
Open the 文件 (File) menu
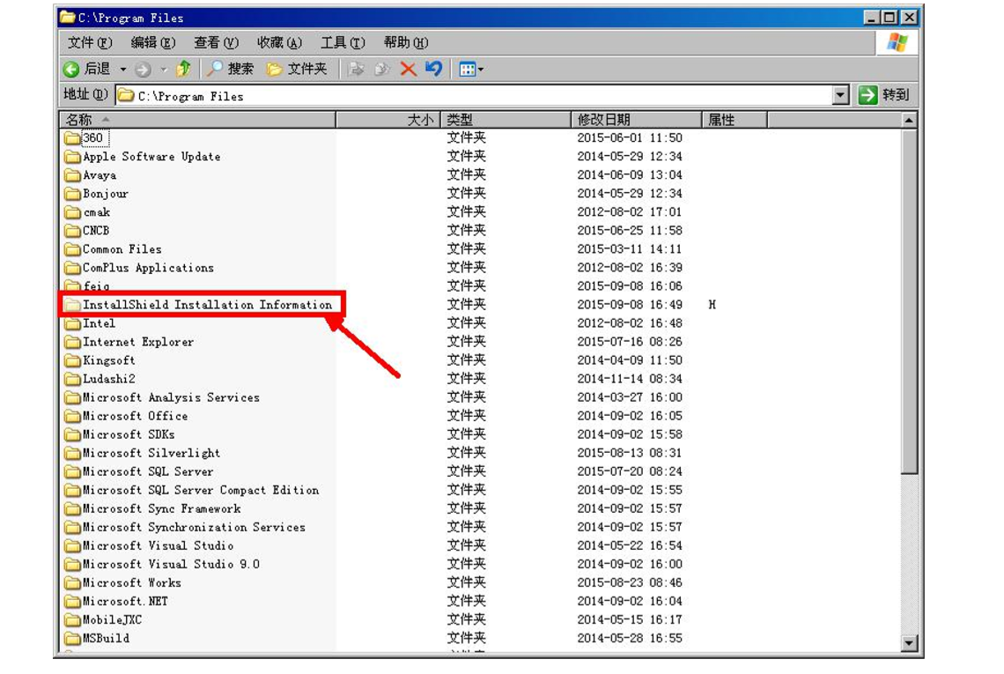pyautogui.click(x=90, y=43)
